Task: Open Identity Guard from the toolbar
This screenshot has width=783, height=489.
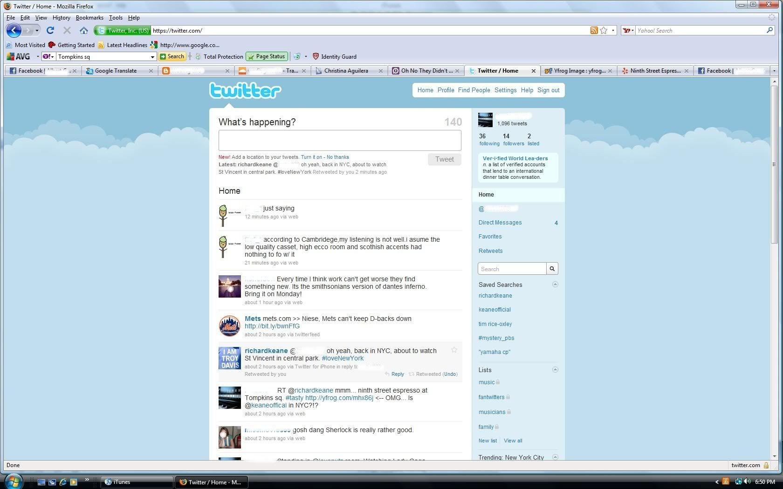Action: click(334, 57)
